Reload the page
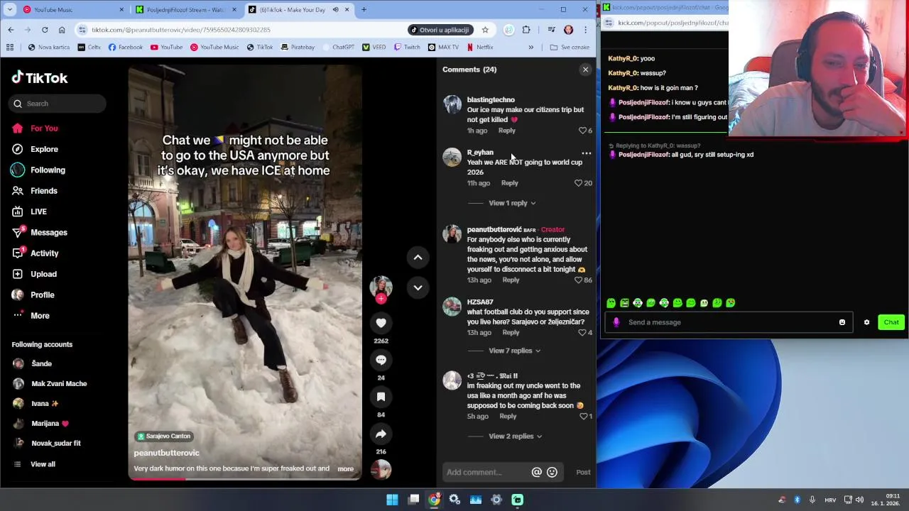Image resolution: width=909 pixels, height=511 pixels. pos(45,30)
